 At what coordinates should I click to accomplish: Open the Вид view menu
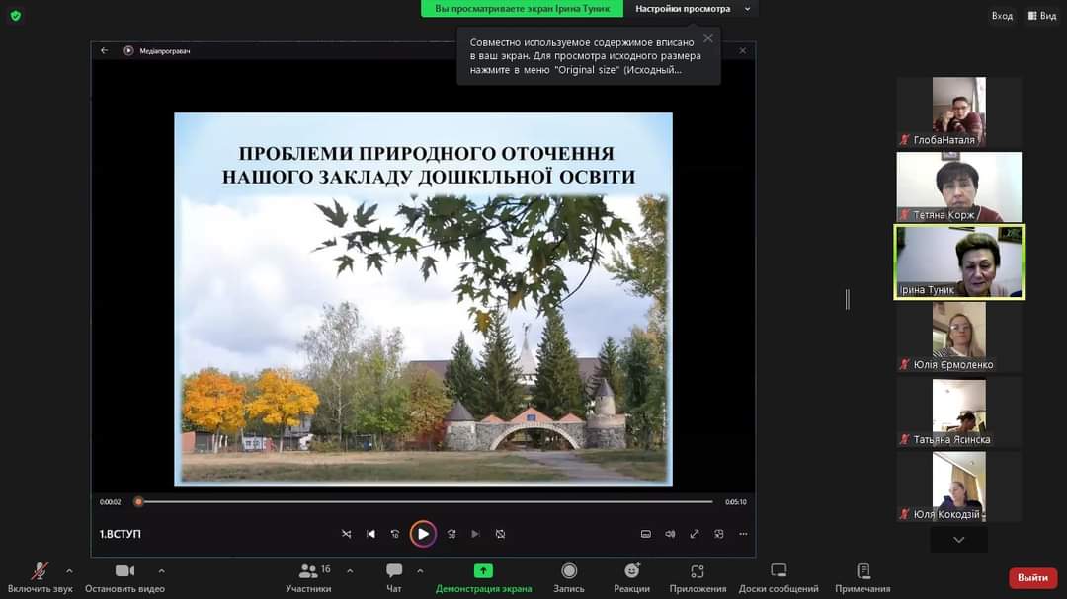click(x=1042, y=15)
